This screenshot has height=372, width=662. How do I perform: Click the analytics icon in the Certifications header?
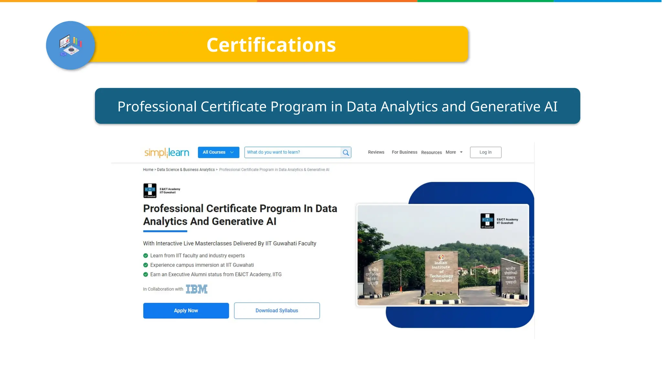[70, 46]
